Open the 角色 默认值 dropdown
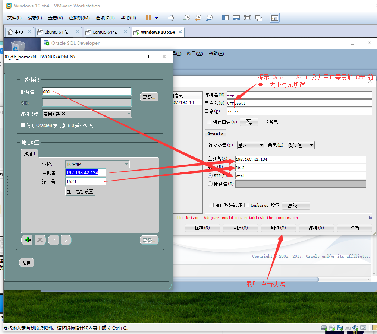The height and width of the screenshot is (334, 377). pos(301,145)
